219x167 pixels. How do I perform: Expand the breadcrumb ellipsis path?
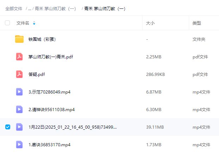click(30, 9)
